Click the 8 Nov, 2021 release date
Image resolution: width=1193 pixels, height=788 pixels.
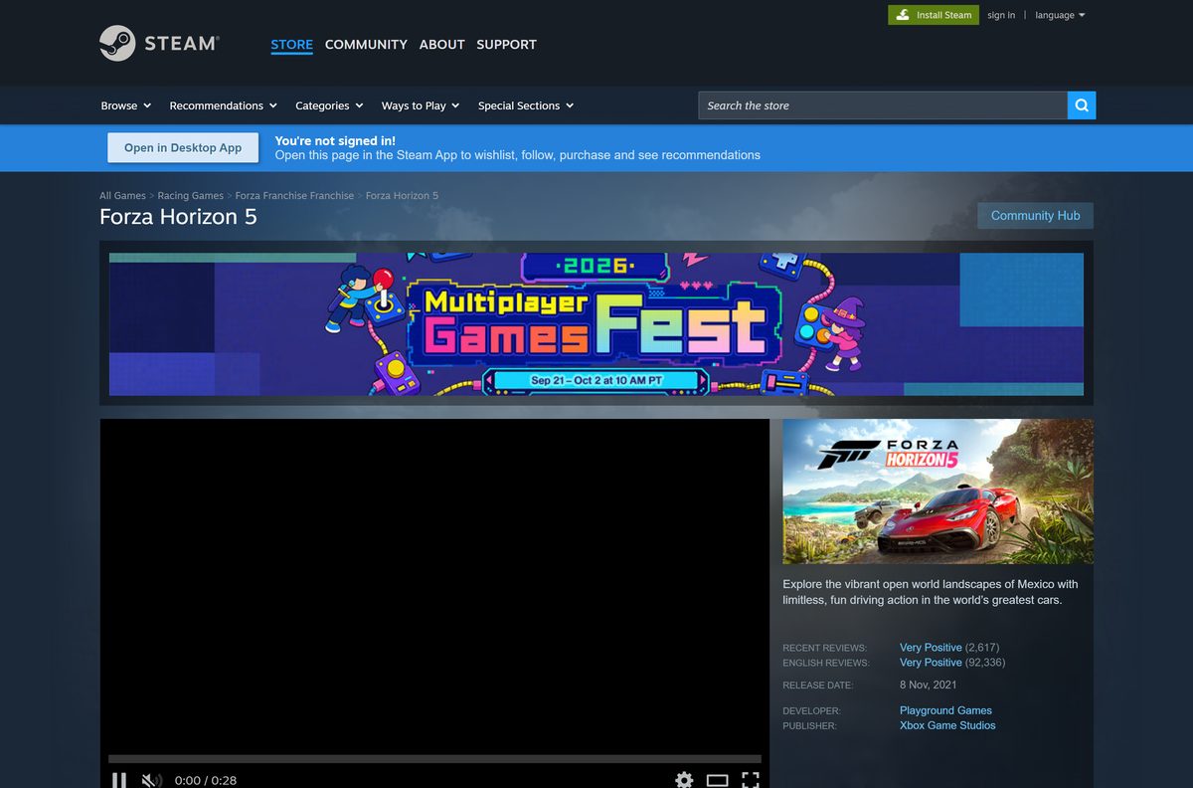(x=929, y=685)
